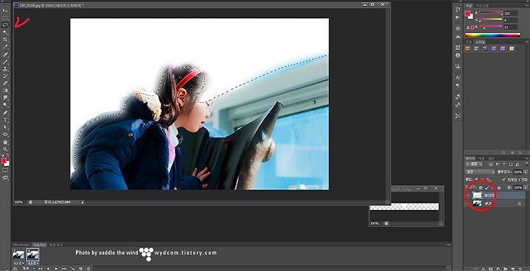Select the Rectangular Marquee tool

click(x=5, y=18)
